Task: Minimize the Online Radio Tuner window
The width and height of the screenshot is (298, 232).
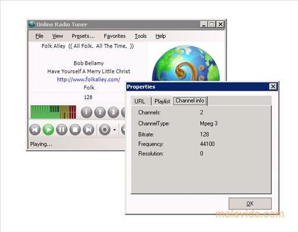Action: click(x=203, y=24)
